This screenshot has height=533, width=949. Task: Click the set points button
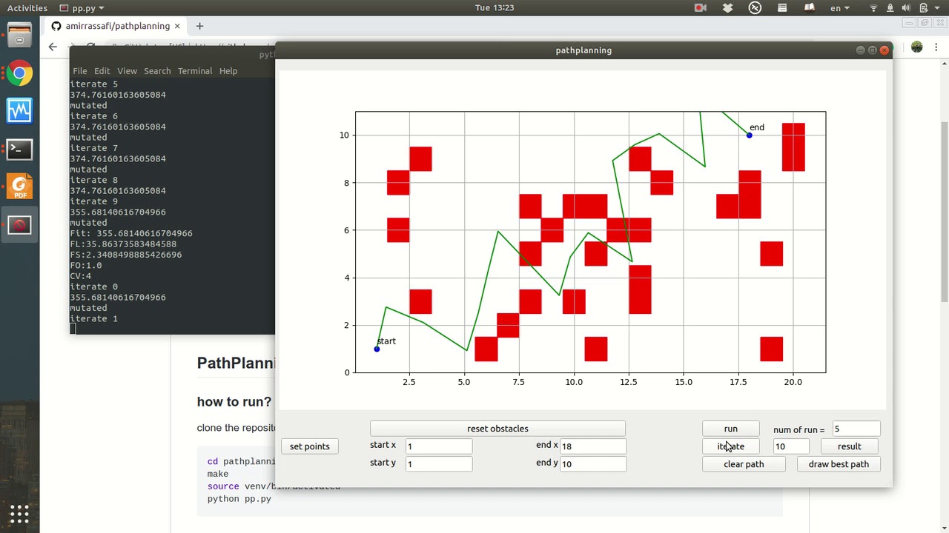pos(310,446)
